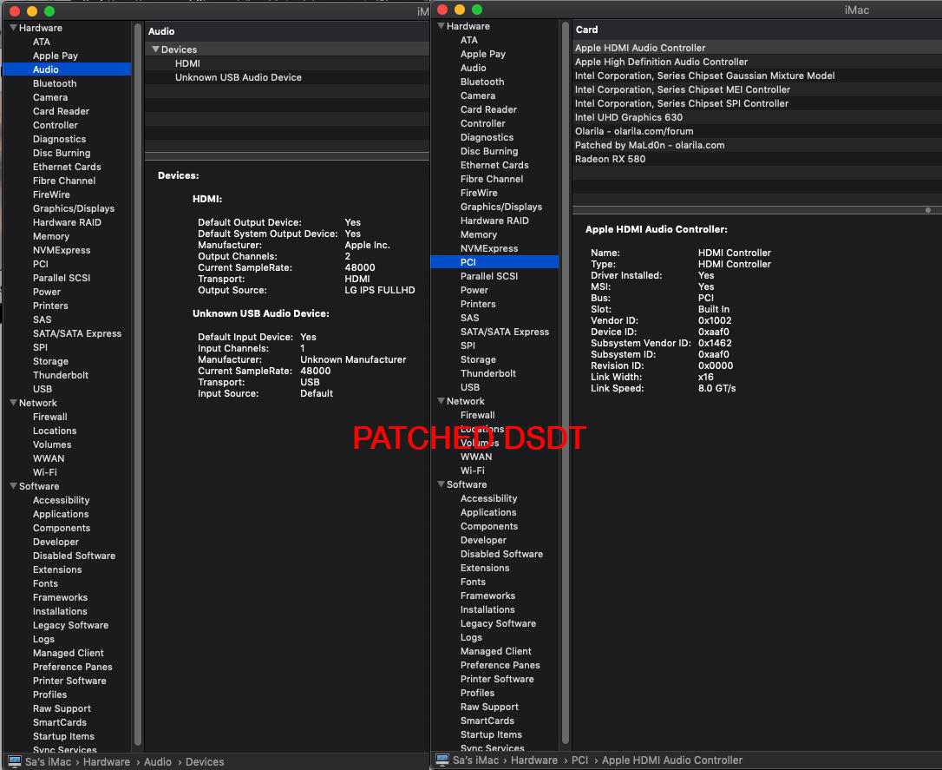Click Hardware in the Audio window path bar
The image size is (942, 770).
point(107,761)
